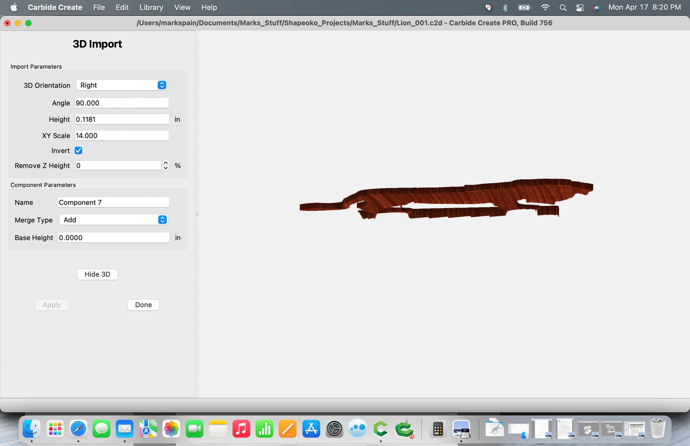Click the battery status icon

[x=524, y=8]
